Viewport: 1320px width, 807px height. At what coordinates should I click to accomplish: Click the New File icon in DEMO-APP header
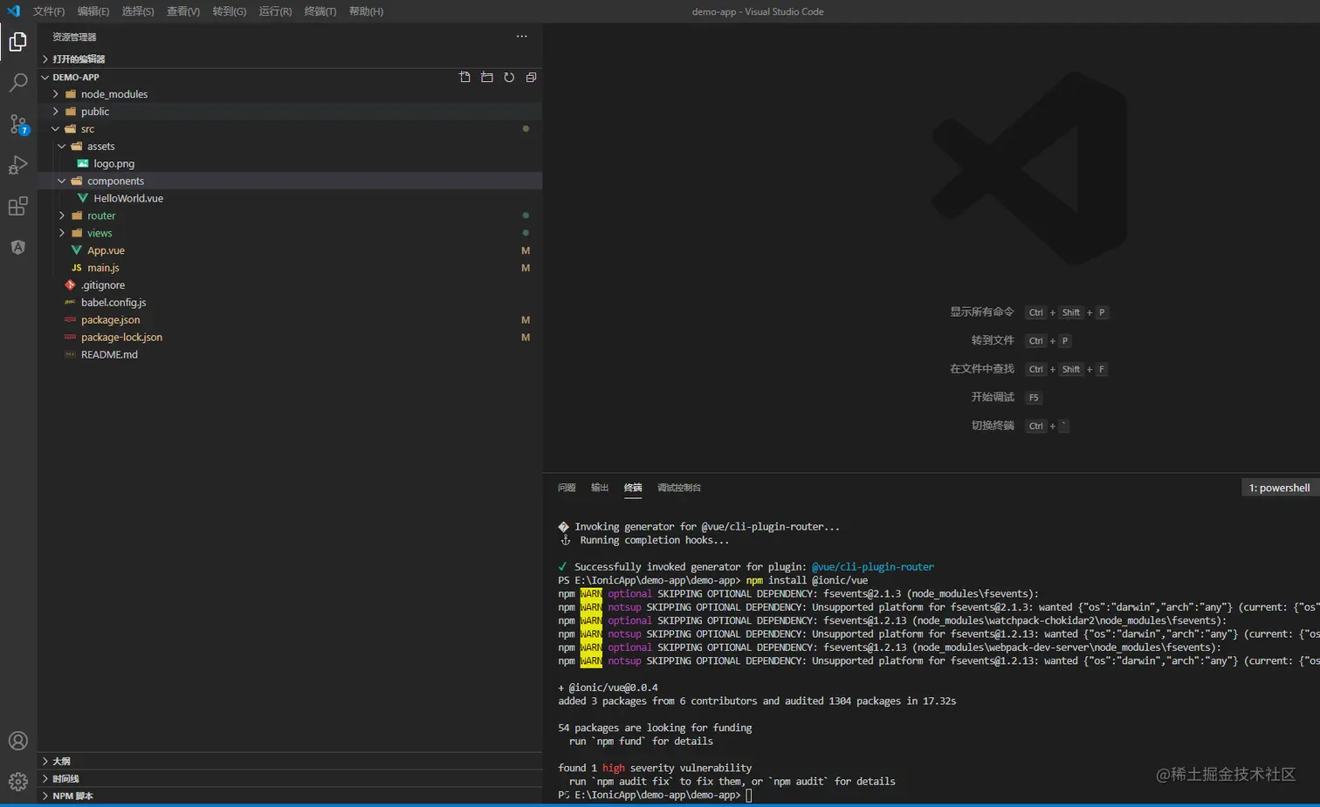tap(464, 77)
